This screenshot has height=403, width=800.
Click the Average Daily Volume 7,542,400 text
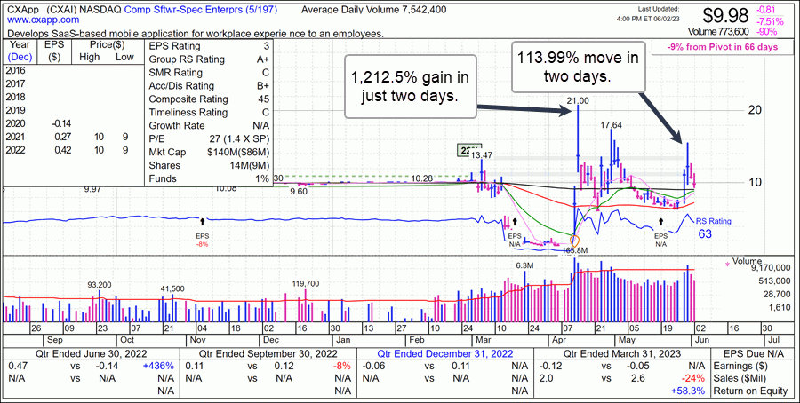point(373,9)
